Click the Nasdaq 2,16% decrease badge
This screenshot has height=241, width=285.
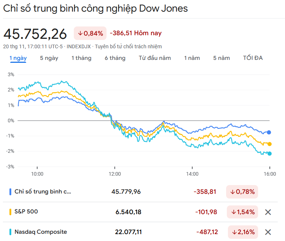point(242,232)
